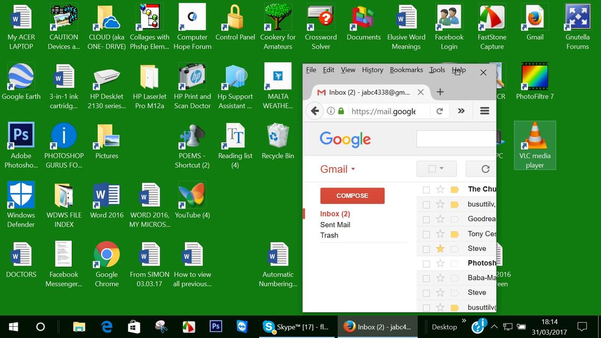
Task: Open the select-all checkbox dropdown
Action: (441, 168)
